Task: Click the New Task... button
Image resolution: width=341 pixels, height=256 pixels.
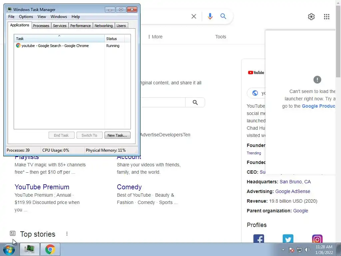Action: pos(118,135)
